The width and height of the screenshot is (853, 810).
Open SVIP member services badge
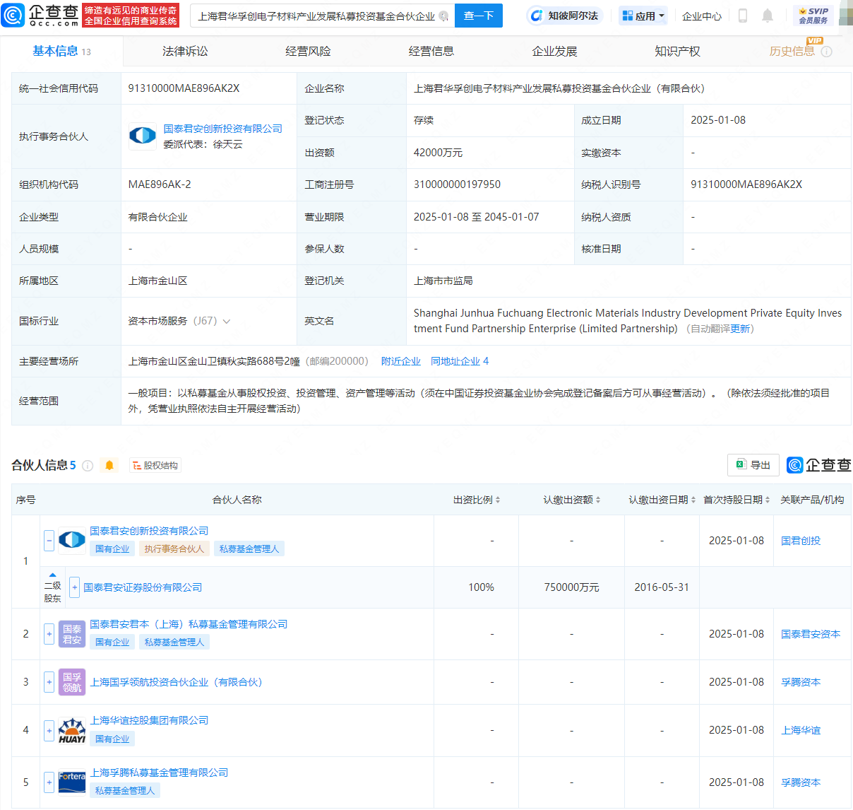(813, 16)
